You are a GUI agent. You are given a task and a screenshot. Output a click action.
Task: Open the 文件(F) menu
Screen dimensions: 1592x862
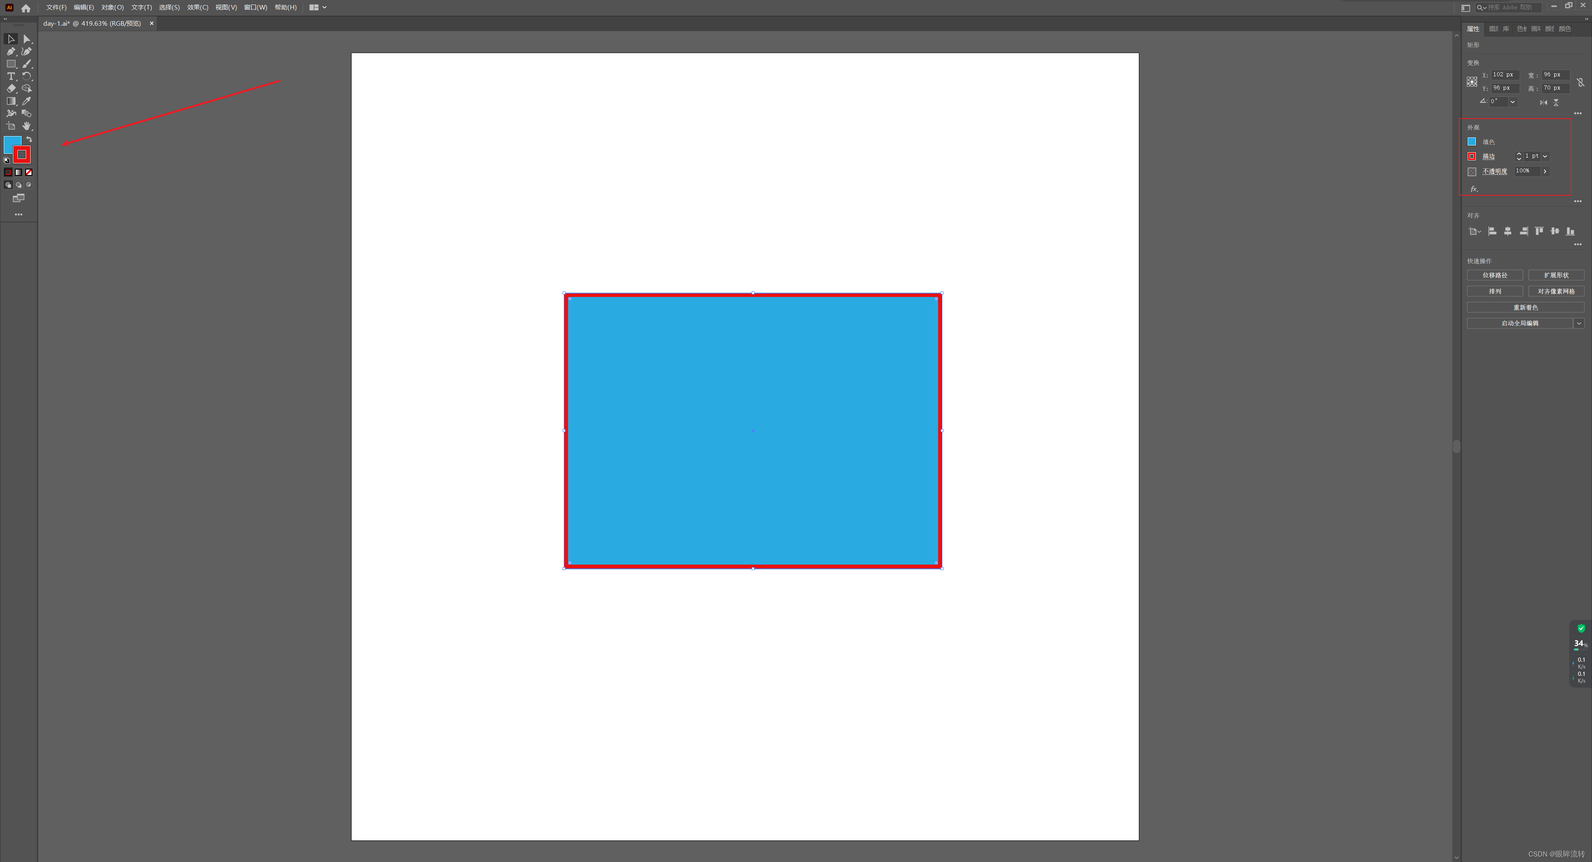[x=56, y=7]
